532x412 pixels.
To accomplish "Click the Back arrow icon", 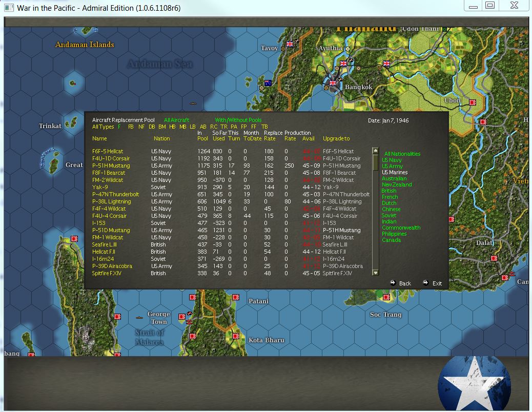I will pos(393,283).
